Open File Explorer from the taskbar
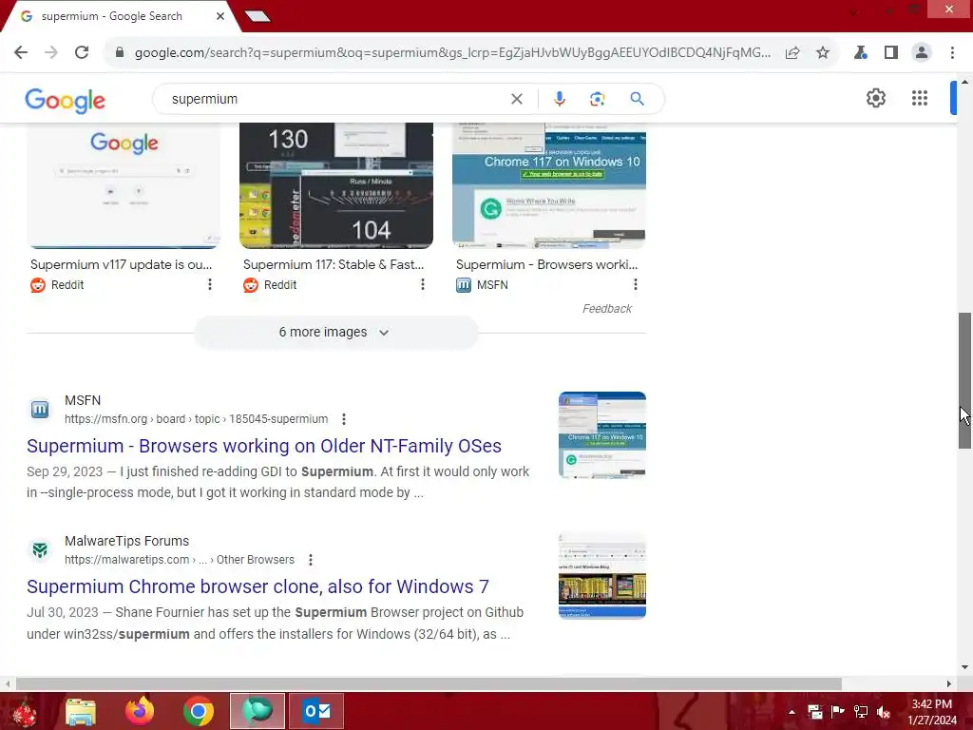Image resolution: width=973 pixels, height=730 pixels. pos(81,711)
